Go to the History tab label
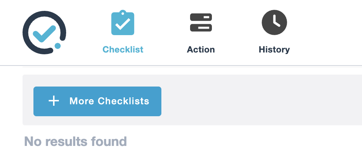Screen dimensions: 362x168 point(274,50)
